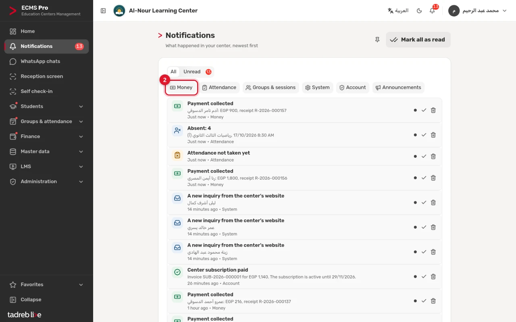Expand Groups & attendance menu
The image size is (516, 322).
click(47, 122)
